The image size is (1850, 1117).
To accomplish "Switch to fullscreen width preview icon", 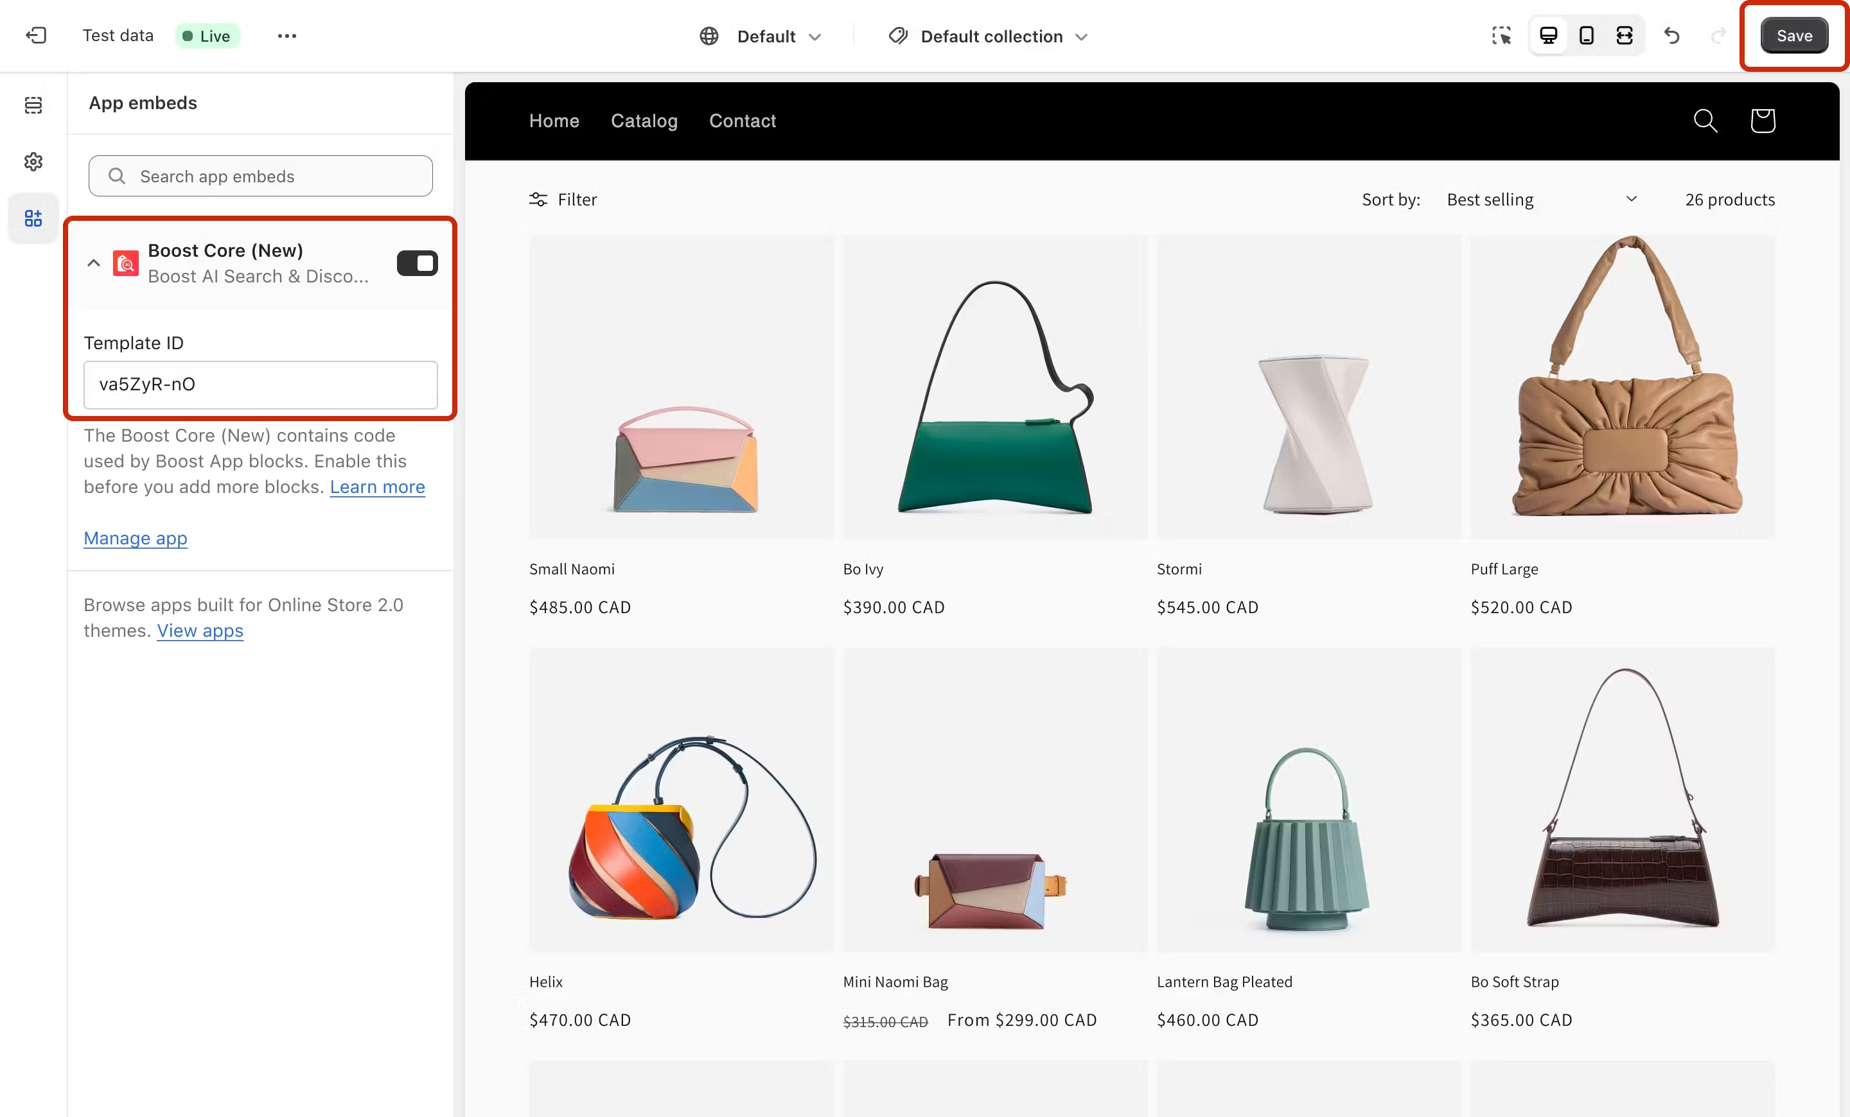I will pos(1624,35).
